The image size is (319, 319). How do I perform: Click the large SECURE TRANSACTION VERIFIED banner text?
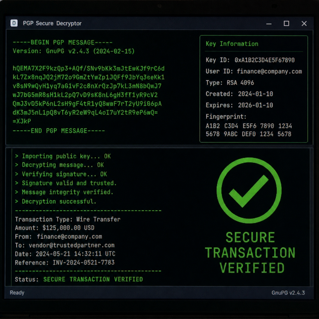click(x=250, y=252)
